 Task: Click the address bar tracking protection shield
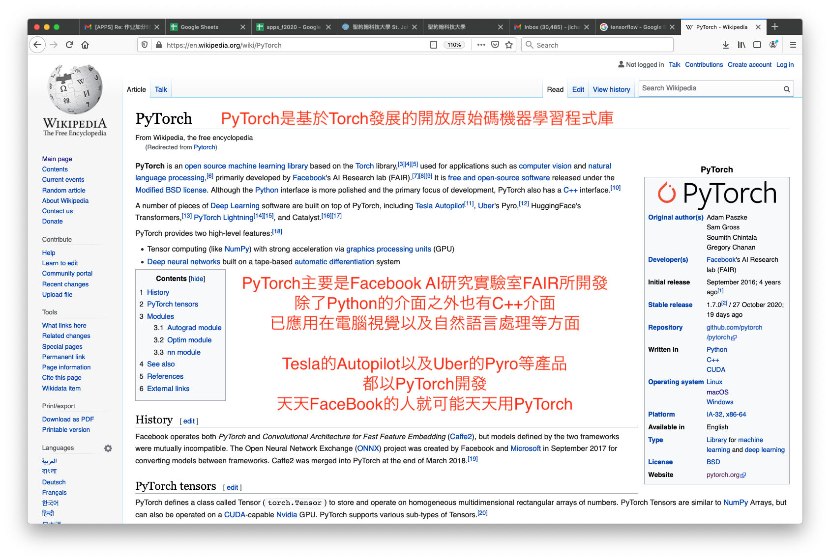coord(145,45)
